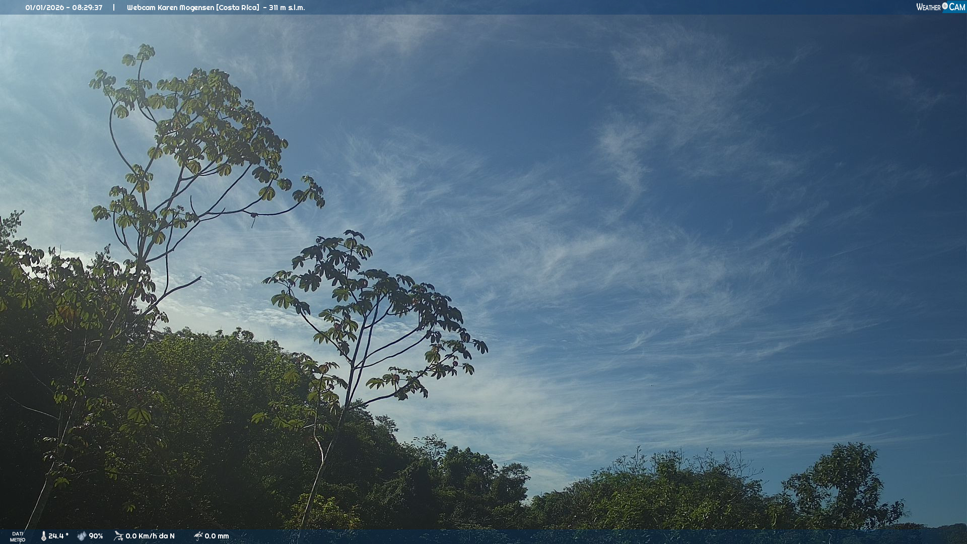Screen dimensions: 967x544
Task: Click the Cam badge in the logo
Action: pos(957,7)
